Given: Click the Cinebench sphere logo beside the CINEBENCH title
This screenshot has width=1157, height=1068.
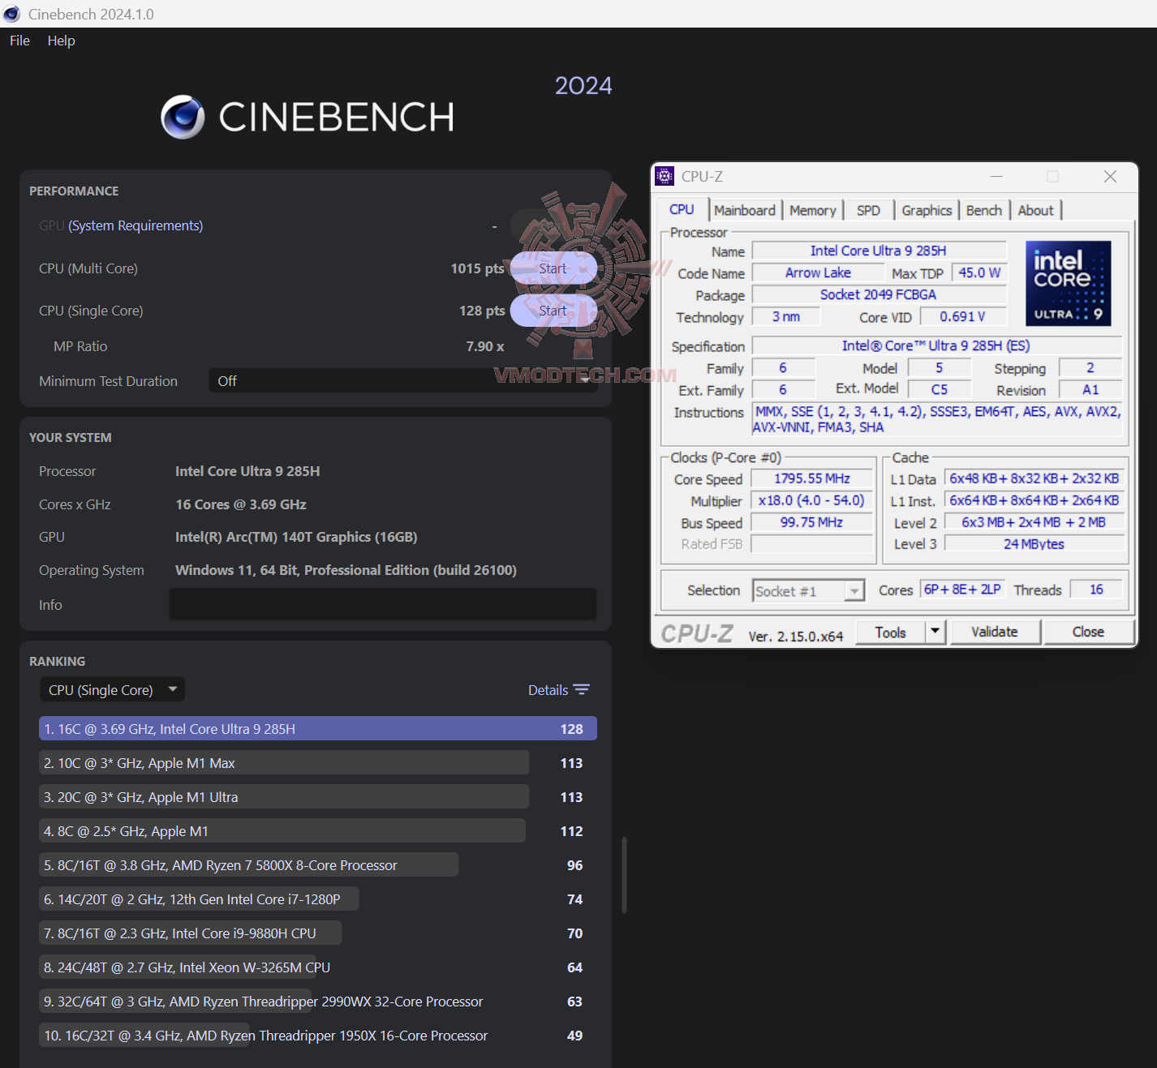Looking at the screenshot, I should 183,117.
